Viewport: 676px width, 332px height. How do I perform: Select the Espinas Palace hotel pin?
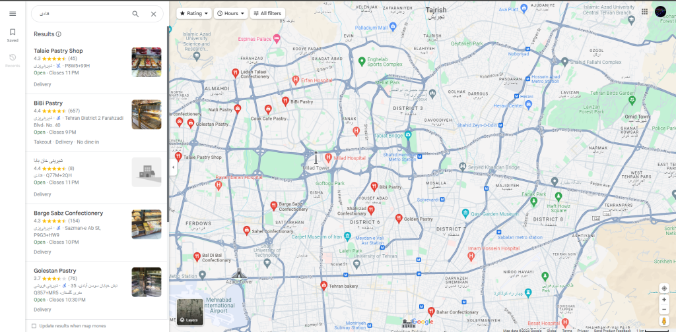[x=277, y=39]
